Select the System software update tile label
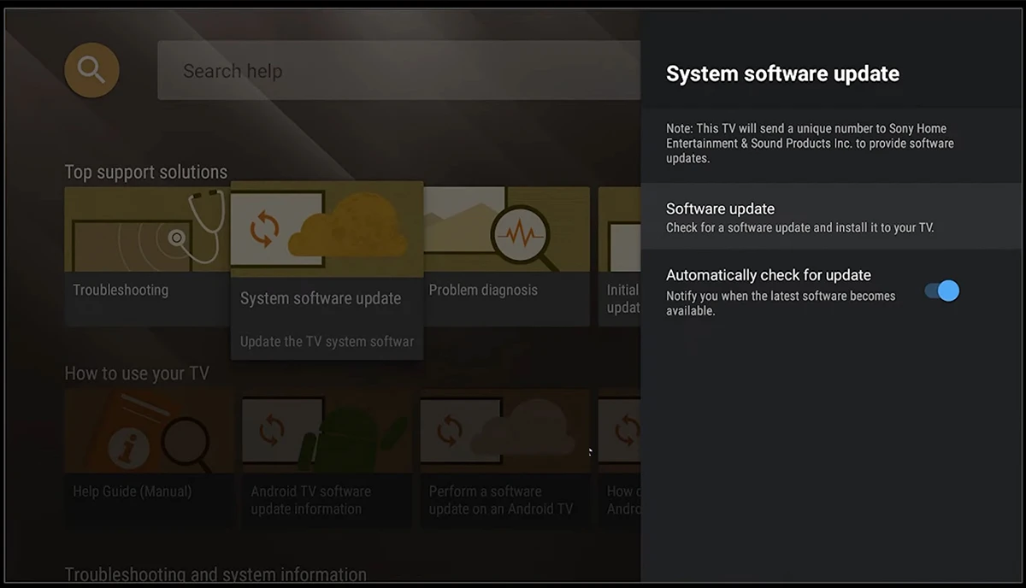Image resolution: width=1026 pixels, height=588 pixels. point(321,298)
